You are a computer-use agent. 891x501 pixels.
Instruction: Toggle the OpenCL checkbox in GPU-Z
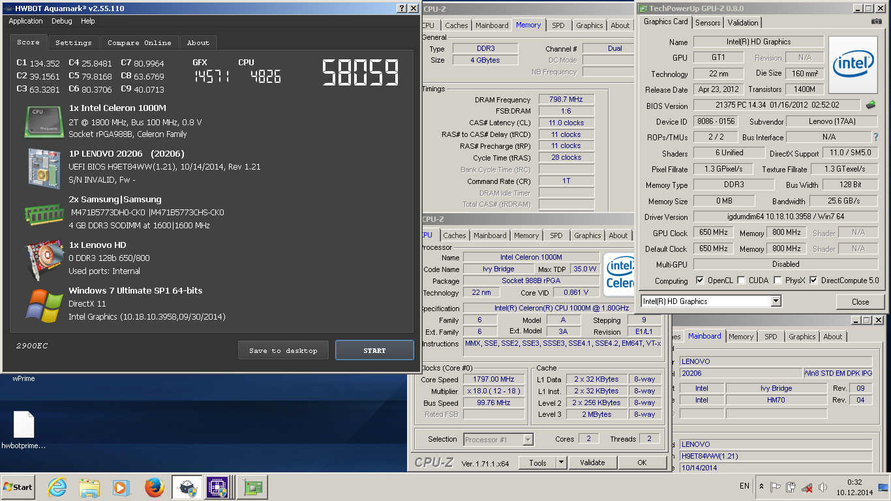pos(700,281)
